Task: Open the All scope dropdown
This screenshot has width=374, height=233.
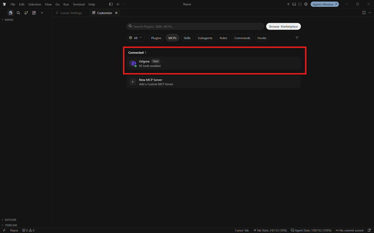Action: point(135,38)
